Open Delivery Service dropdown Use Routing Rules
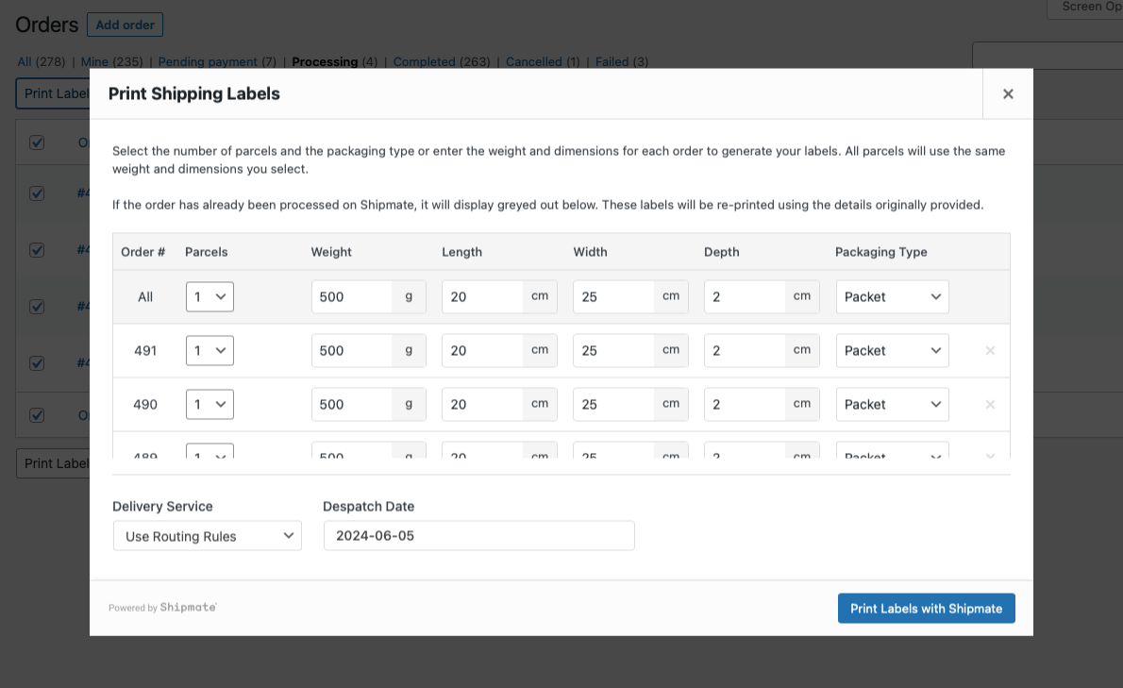Viewport: 1123px width, 688px height. coord(208,536)
